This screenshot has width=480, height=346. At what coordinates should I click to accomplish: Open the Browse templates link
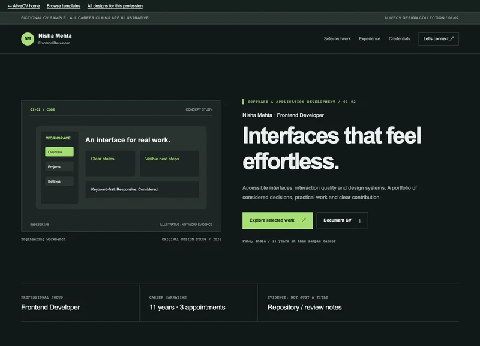point(64,6)
